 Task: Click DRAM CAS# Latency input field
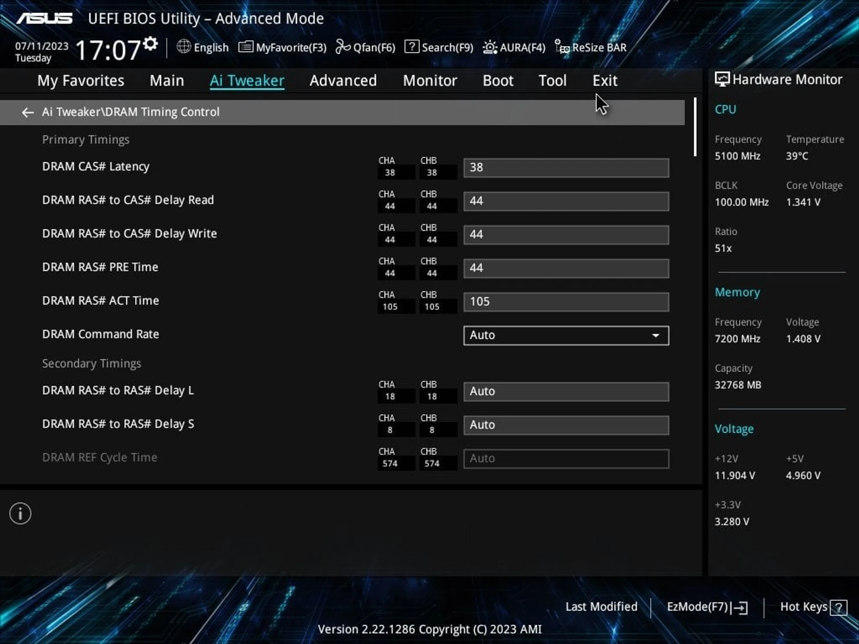point(566,168)
